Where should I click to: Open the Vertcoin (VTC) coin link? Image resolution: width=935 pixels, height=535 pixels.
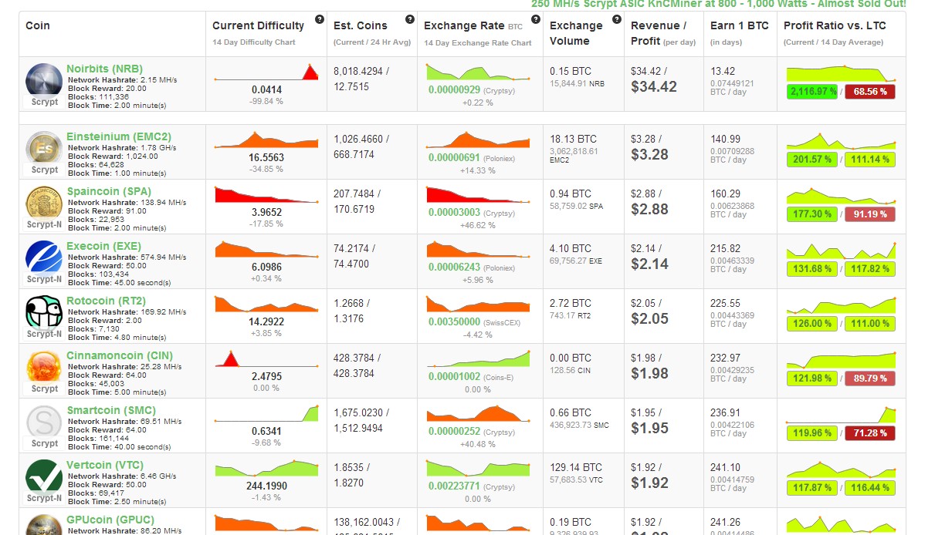click(x=105, y=465)
